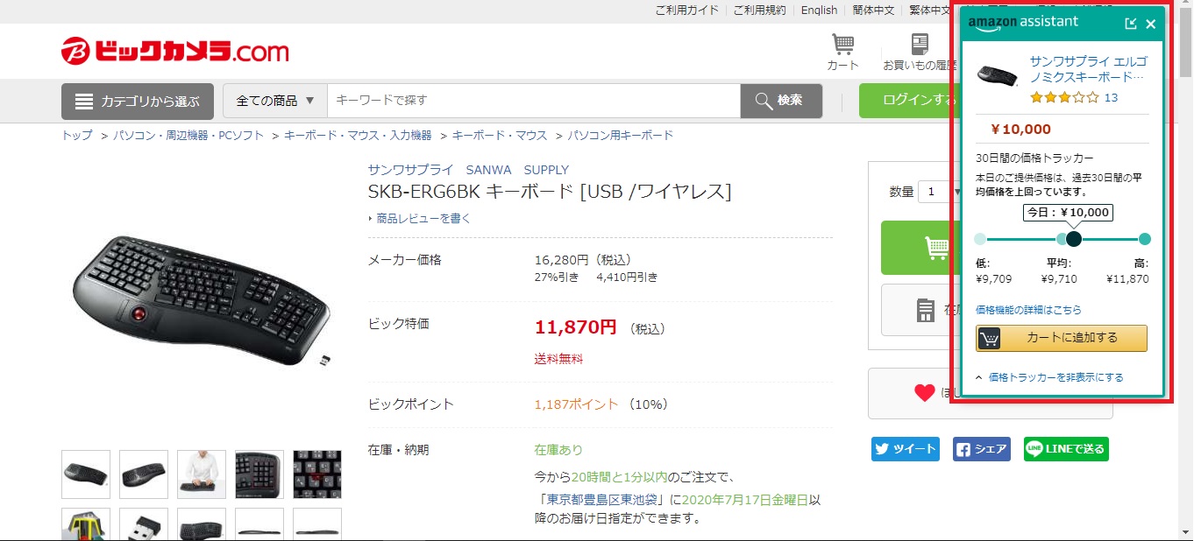This screenshot has height=541, width=1194.
Task: Click write a product review link
Action: (x=423, y=219)
